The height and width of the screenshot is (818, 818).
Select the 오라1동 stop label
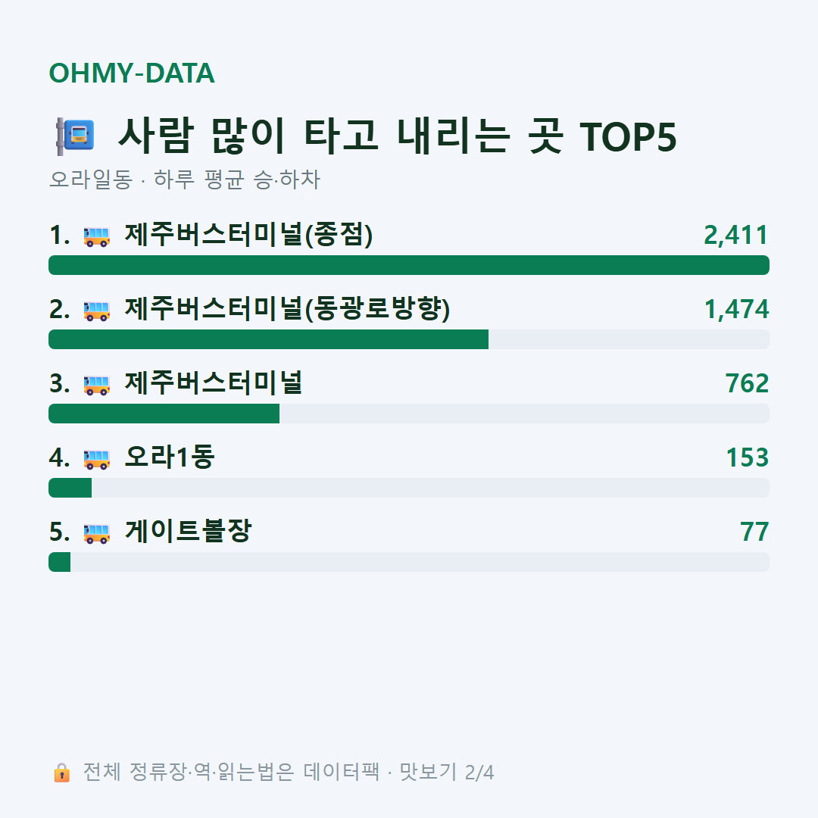pos(170,457)
